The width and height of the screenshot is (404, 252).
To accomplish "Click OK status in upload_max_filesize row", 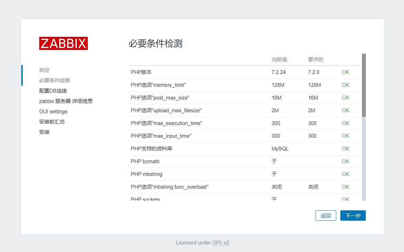I will tap(345, 110).
